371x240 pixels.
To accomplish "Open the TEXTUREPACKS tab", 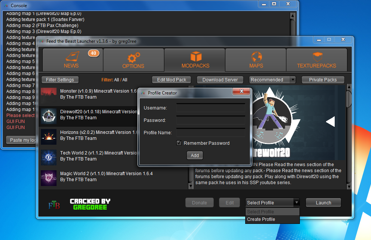I will pos(317,60).
